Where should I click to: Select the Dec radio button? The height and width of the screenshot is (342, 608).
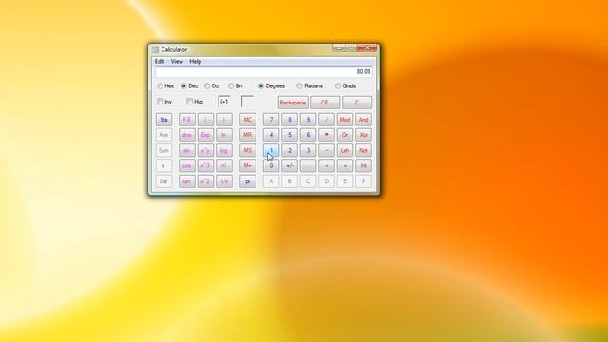[x=189, y=86]
